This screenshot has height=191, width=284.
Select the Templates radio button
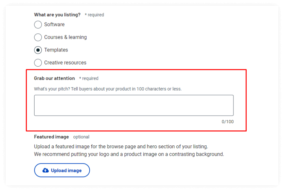tap(38, 50)
